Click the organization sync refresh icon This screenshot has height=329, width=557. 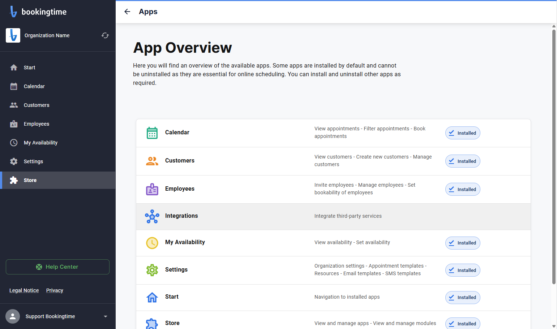[x=105, y=35]
